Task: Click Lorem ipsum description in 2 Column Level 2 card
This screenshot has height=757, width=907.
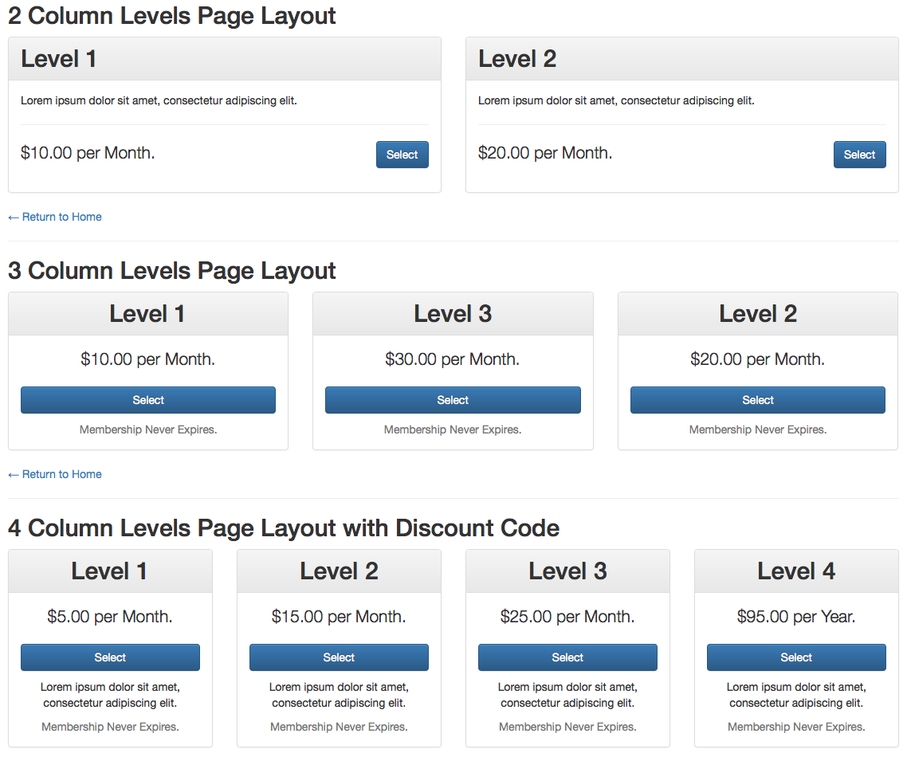Action: click(617, 100)
